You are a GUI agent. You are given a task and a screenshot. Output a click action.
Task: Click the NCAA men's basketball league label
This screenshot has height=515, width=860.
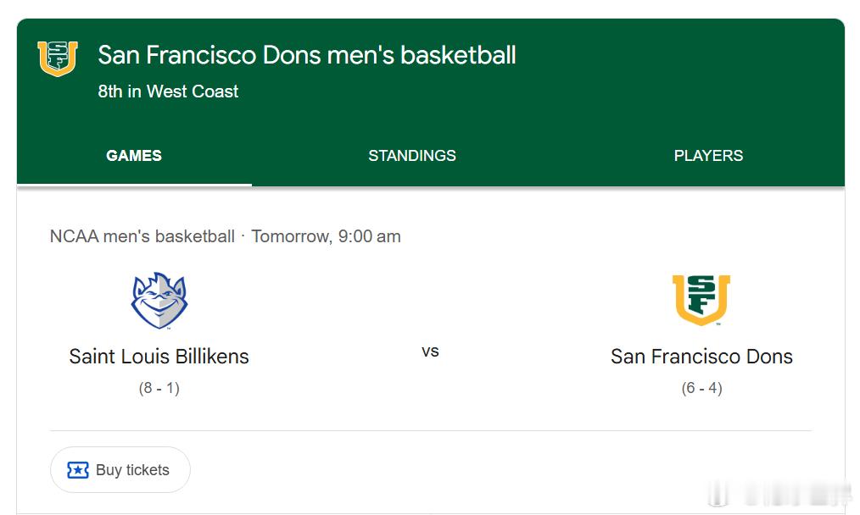click(142, 236)
